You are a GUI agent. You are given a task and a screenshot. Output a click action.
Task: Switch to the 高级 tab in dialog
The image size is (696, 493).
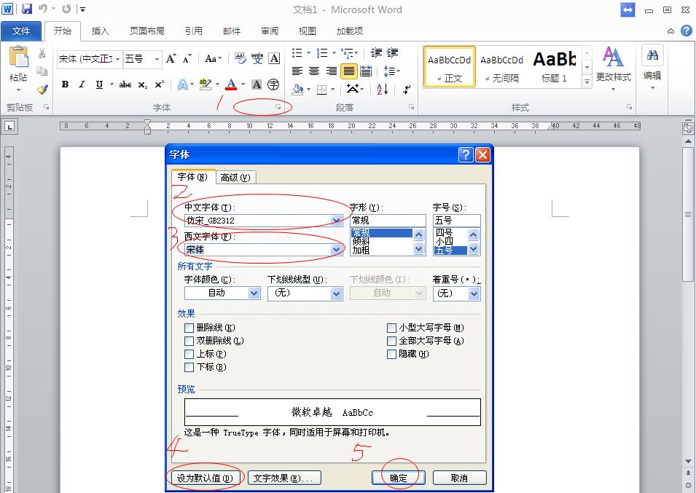[x=235, y=177]
